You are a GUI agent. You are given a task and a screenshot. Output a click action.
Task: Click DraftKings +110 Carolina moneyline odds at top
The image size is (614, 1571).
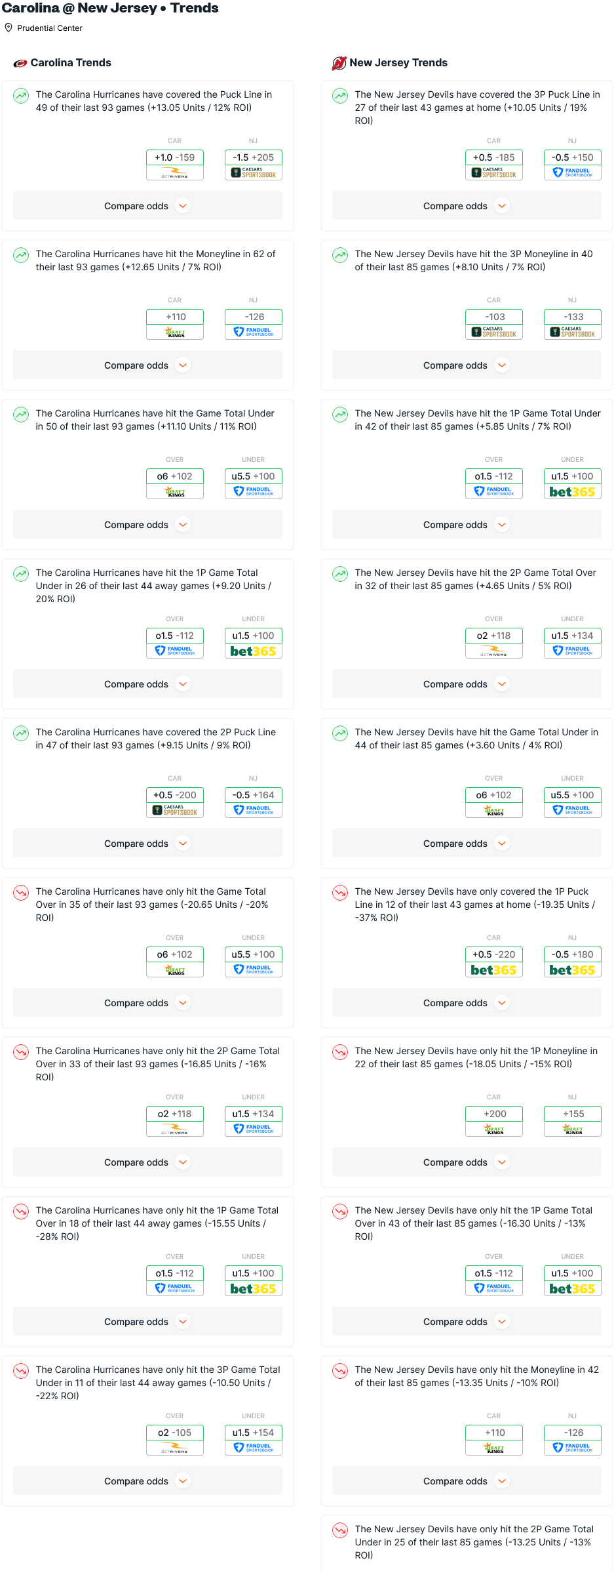[x=174, y=323]
